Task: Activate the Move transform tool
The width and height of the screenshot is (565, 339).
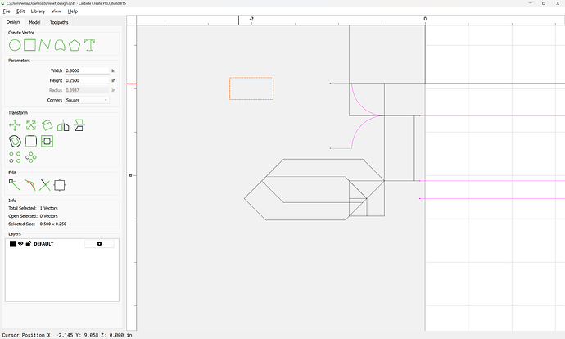Action: (x=15, y=125)
